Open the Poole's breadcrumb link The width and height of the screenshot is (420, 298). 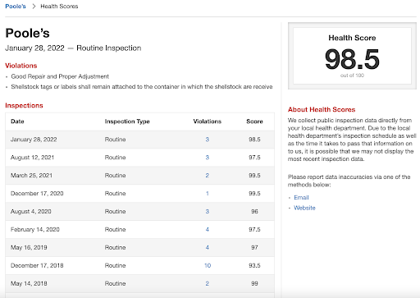(16, 7)
